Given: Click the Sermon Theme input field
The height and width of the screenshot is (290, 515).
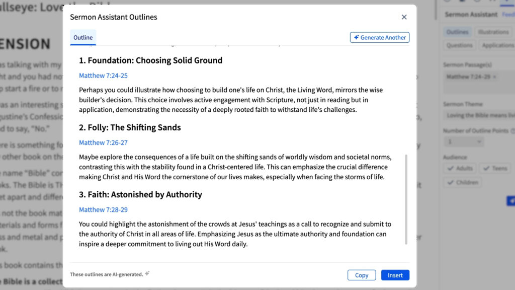Looking at the screenshot, I should 478,116.
